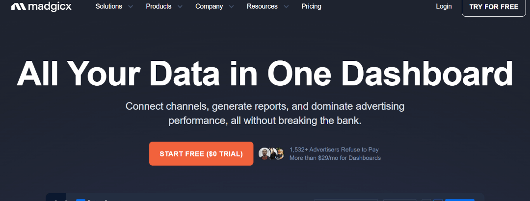The image size is (530, 201).
Task: Go to the Pricing page
Action: click(311, 6)
